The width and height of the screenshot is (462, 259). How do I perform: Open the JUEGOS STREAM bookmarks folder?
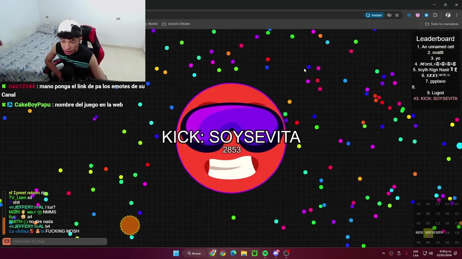tap(176, 24)
